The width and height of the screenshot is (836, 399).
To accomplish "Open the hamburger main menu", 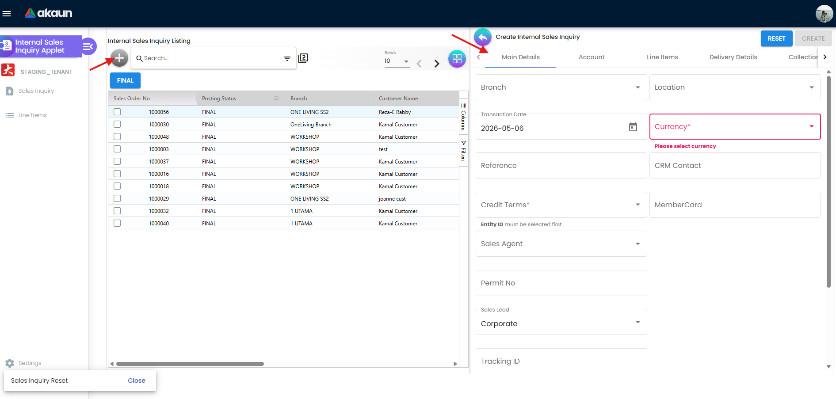I will [x=7, y=14].
